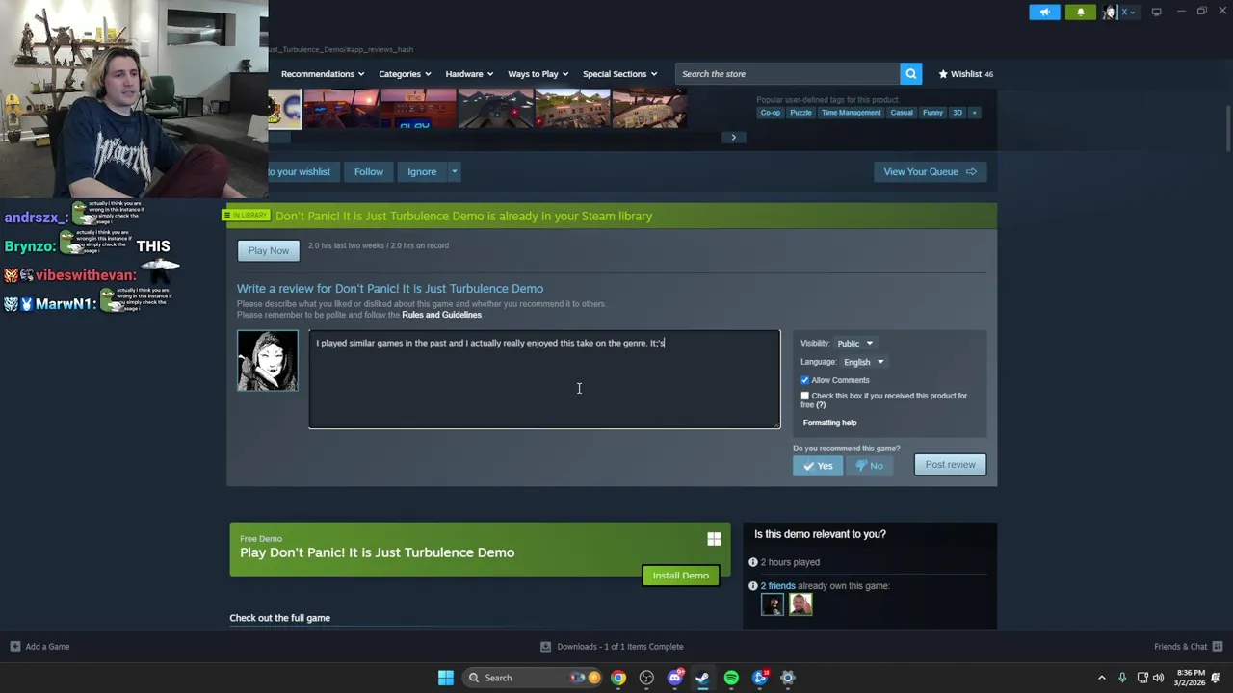Viewport: 1233px width, 693px height.
Task: Click the store search magnifier button
Action: (x=910, y=74)
